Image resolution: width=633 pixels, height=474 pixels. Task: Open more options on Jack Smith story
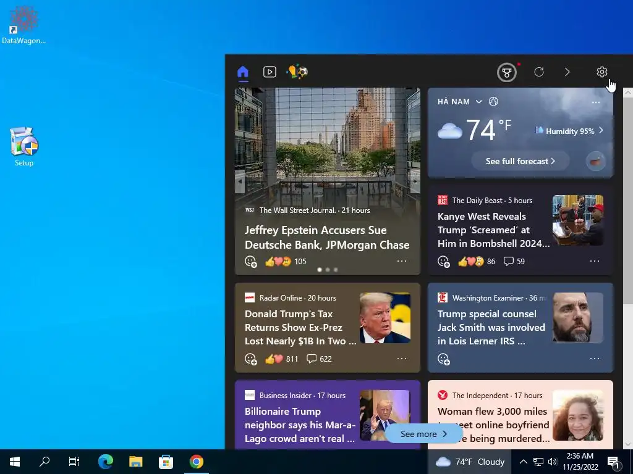(x=595, y=359)
